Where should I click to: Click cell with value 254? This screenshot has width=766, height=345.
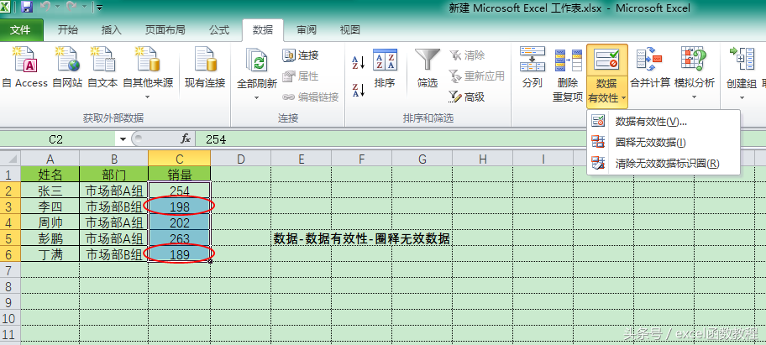179,191
